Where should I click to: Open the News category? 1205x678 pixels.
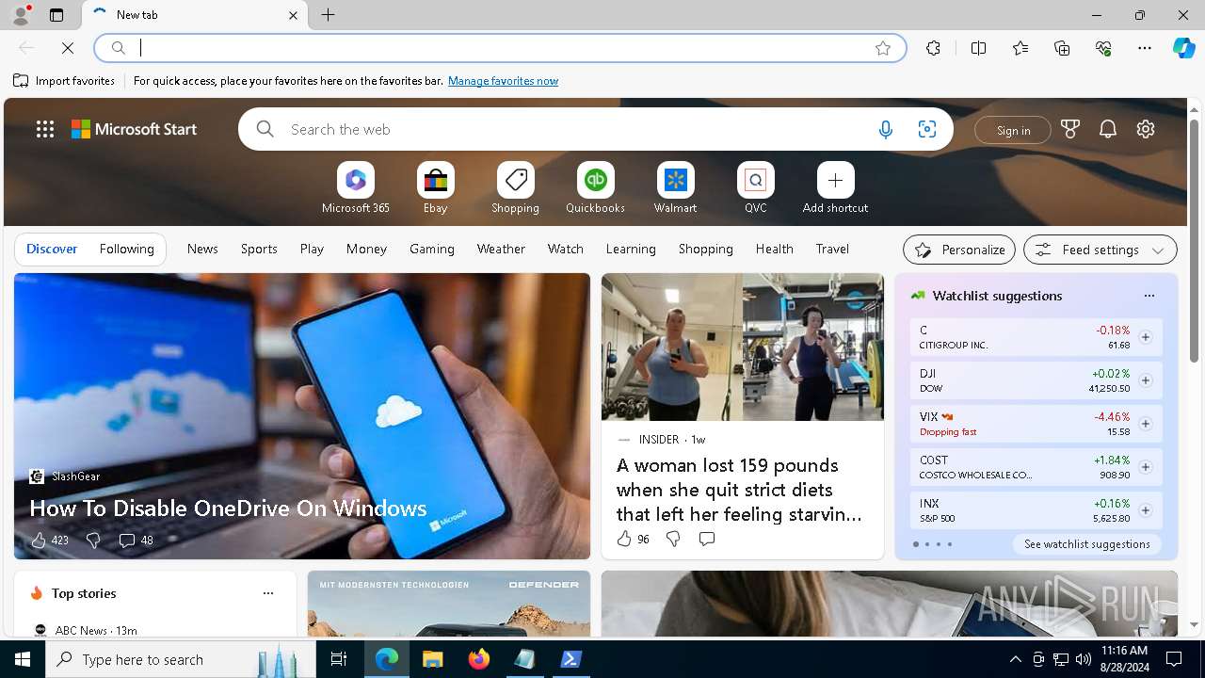click(202, 249)
